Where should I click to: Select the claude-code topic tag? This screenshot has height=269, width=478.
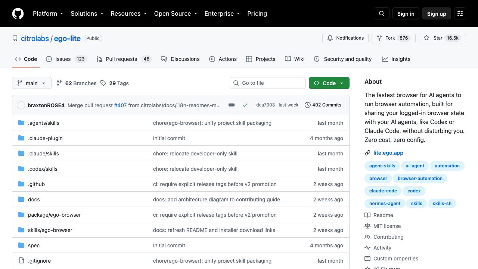[383, 191]
